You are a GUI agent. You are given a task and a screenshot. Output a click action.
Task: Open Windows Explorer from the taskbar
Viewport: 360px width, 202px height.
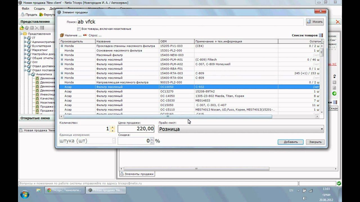[39, 190]
